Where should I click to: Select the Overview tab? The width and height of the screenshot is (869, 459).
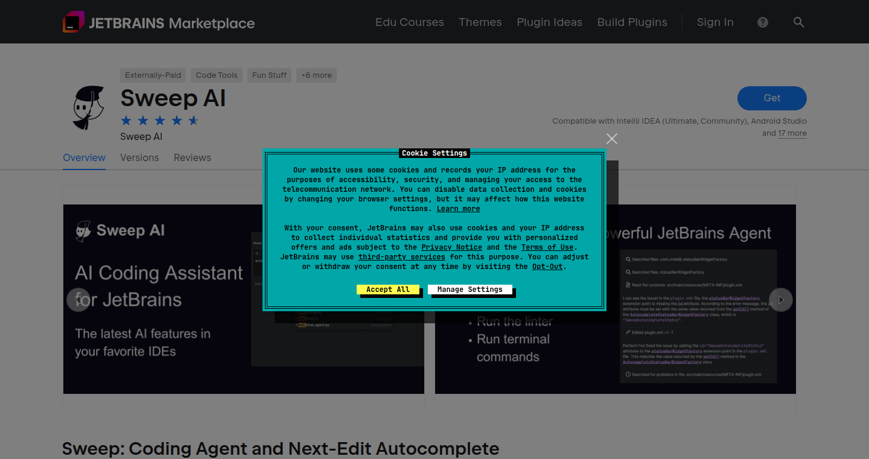[x=84, y=158]
